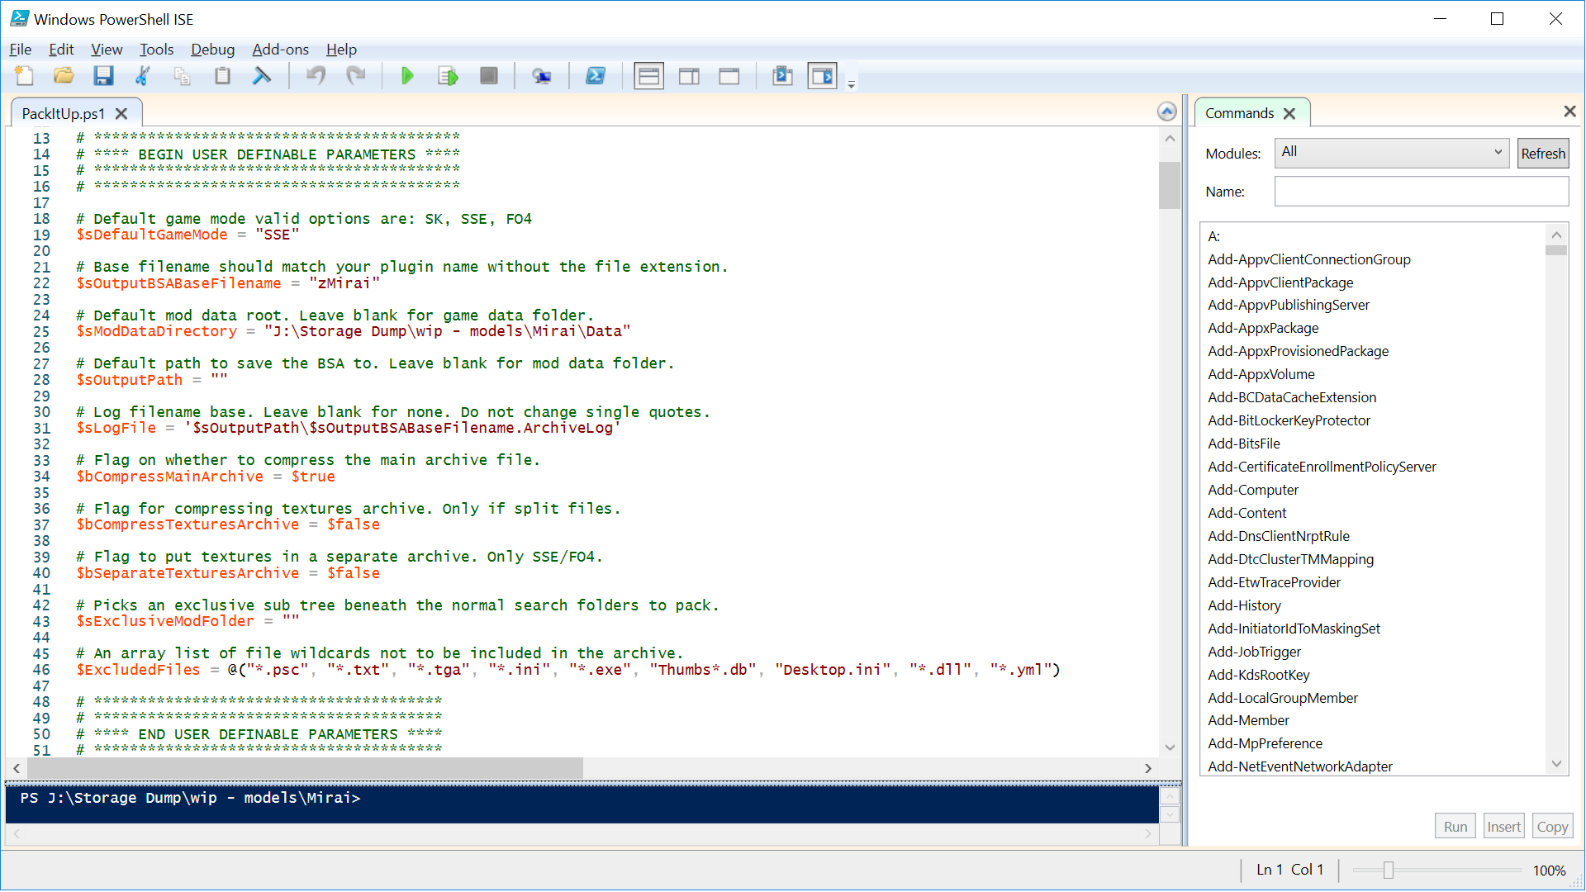Toggle Show Script Pane Right layout
1586x892 pixels.
pyautogui.click(x=689, y=76)
